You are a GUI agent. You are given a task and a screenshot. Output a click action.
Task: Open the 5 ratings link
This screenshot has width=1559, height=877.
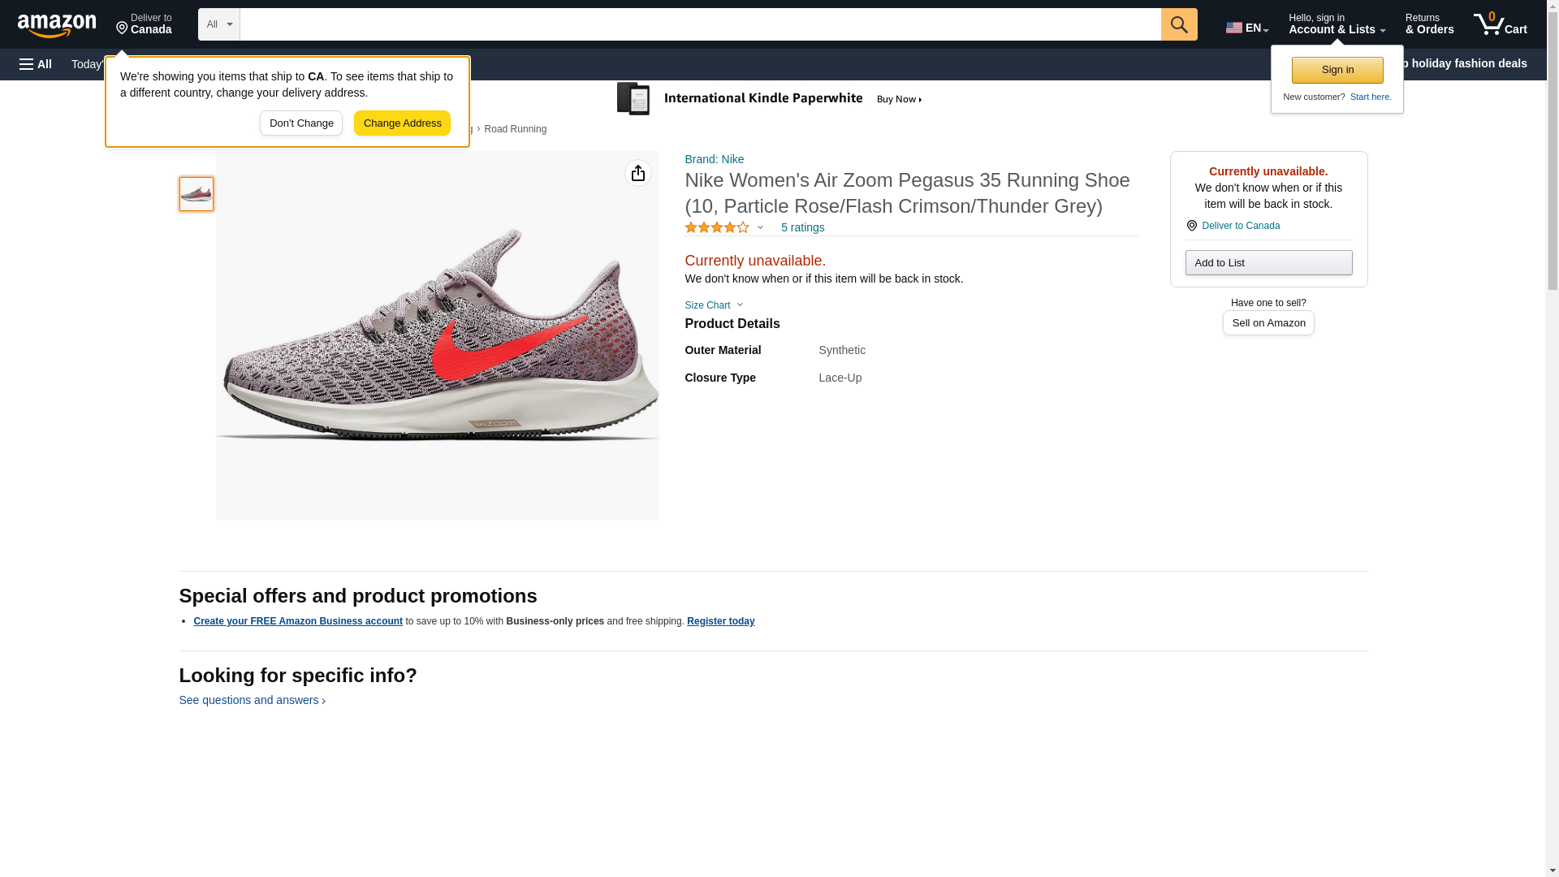tap(802, 227)
